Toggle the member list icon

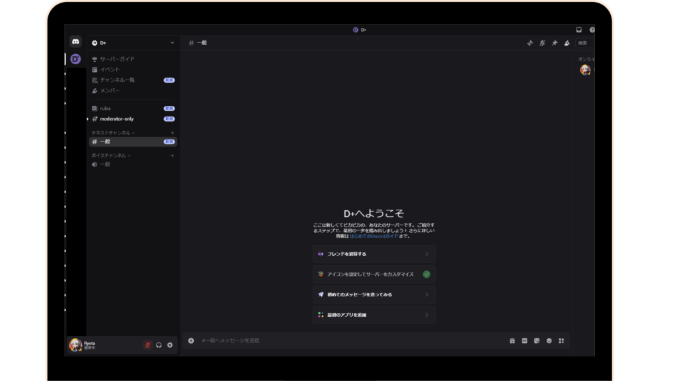[x=567, y=43]
